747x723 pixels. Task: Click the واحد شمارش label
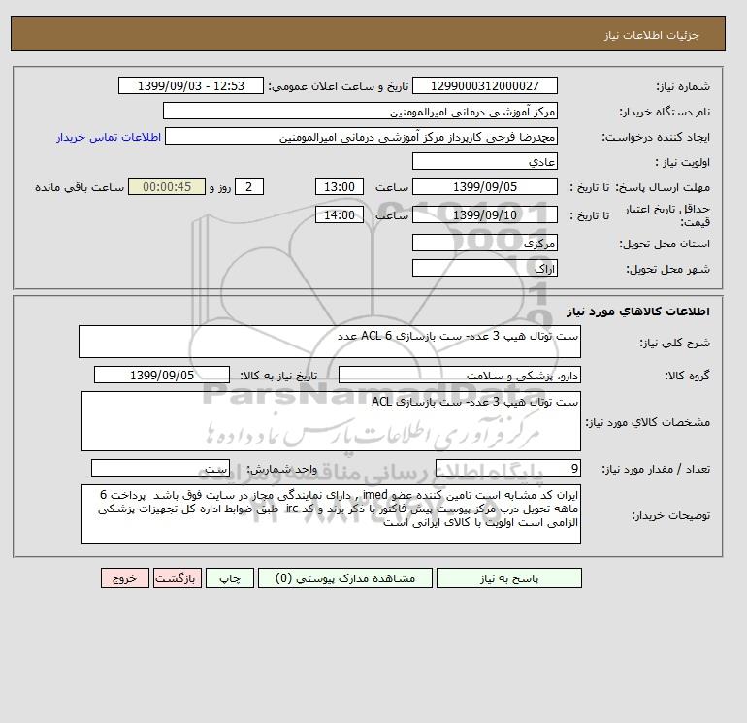[x=281, y=470]
